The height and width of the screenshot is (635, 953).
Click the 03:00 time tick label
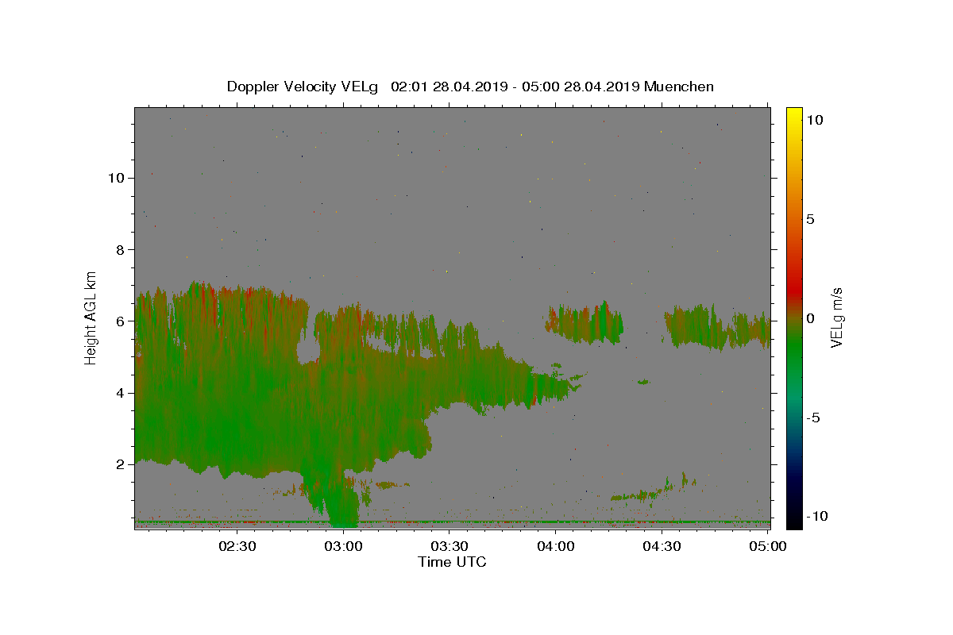(344, 546)
